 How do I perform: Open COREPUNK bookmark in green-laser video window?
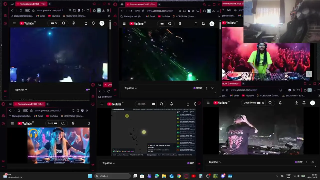pyautogui.click(x=184, y=16)
